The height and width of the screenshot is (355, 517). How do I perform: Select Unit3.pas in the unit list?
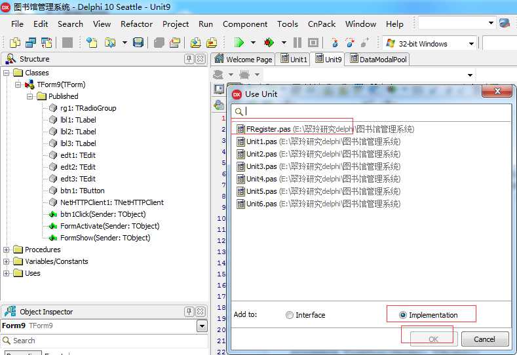[372, 166]
